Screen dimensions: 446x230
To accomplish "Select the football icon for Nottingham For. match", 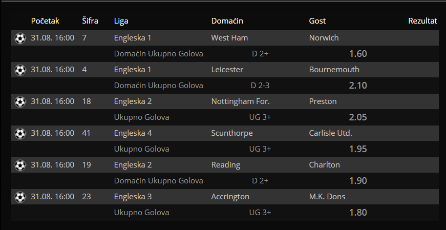I will (x=20, y=101).
